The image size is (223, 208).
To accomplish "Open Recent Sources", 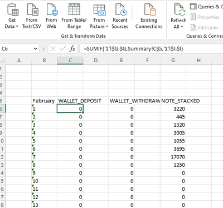I will tap(120, 16).
